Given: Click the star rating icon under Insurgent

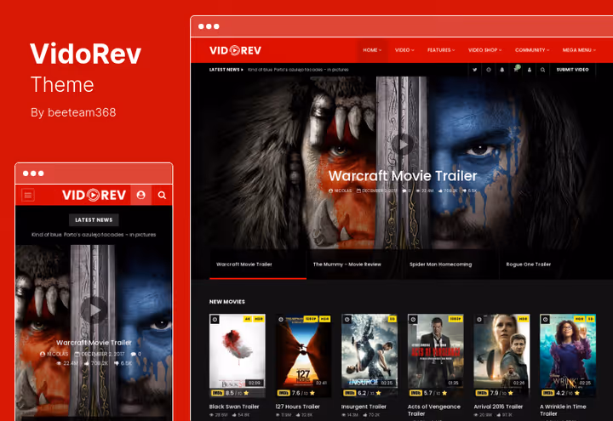Looking at the screenshot, I should click(x=378, y=393).
